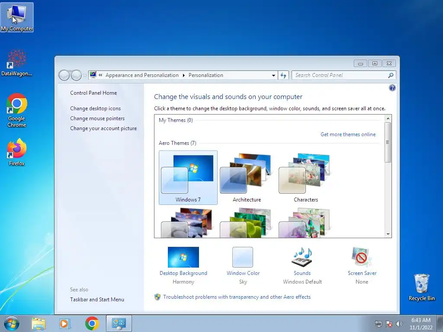Open Window Color Sky swatch
This screenshot has width=443, height=332.
243,257
